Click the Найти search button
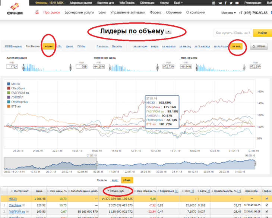Screen dimensions: 272x218 tap(262, 33)
